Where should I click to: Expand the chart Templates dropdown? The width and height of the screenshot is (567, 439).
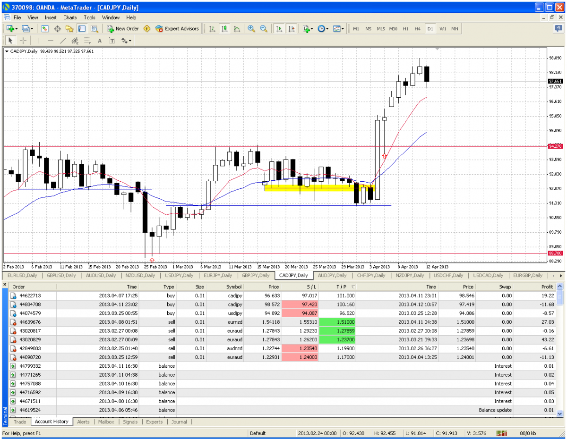[338, 29]
